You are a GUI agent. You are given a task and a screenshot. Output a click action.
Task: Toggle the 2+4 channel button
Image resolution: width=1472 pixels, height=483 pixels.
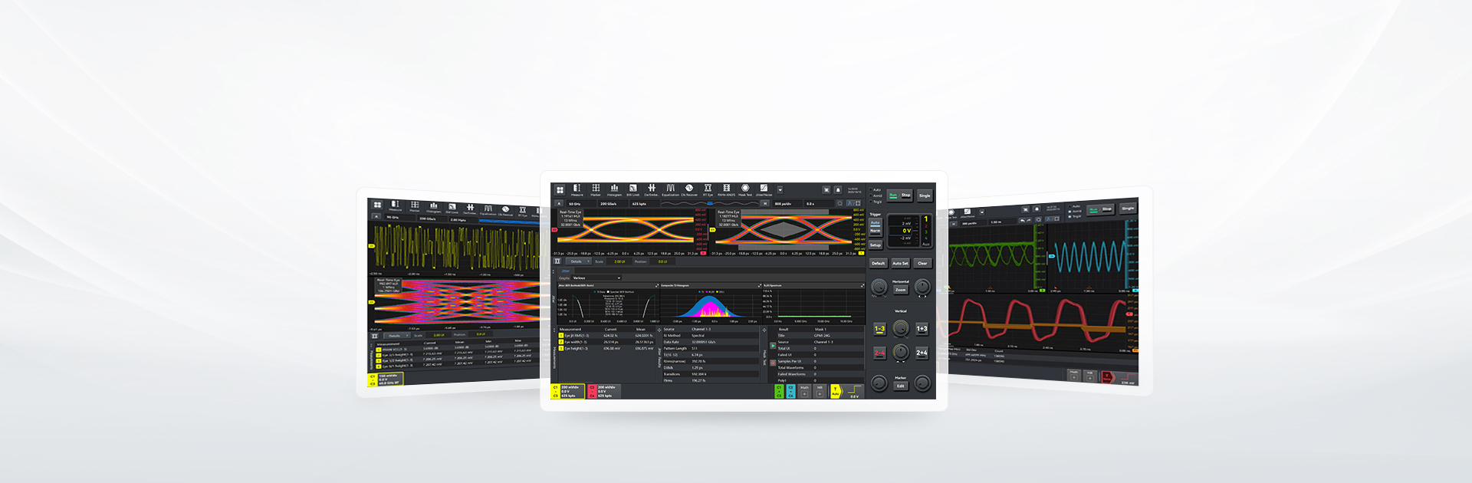click(x=922, y=353)
